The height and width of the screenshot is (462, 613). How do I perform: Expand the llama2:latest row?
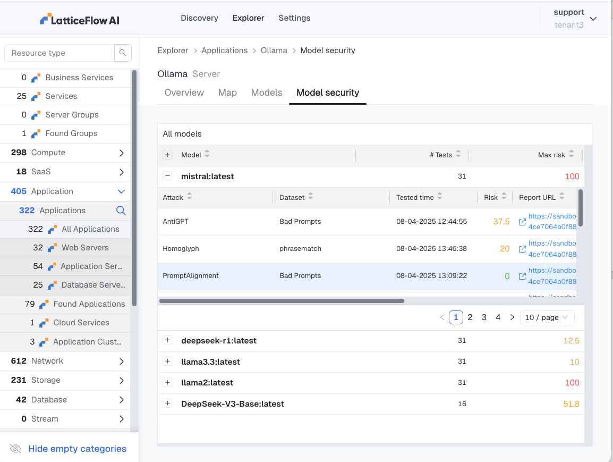pyautogui.click(x=167, y=382)
